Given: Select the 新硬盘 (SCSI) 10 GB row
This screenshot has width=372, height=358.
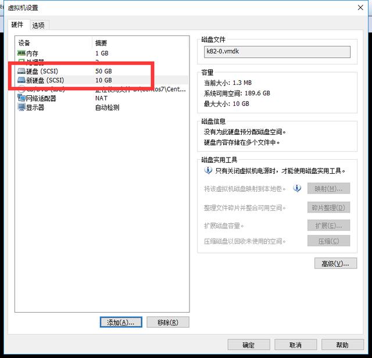Looking at the screenshot, I should pyautogui.click(x=102, y=80).
